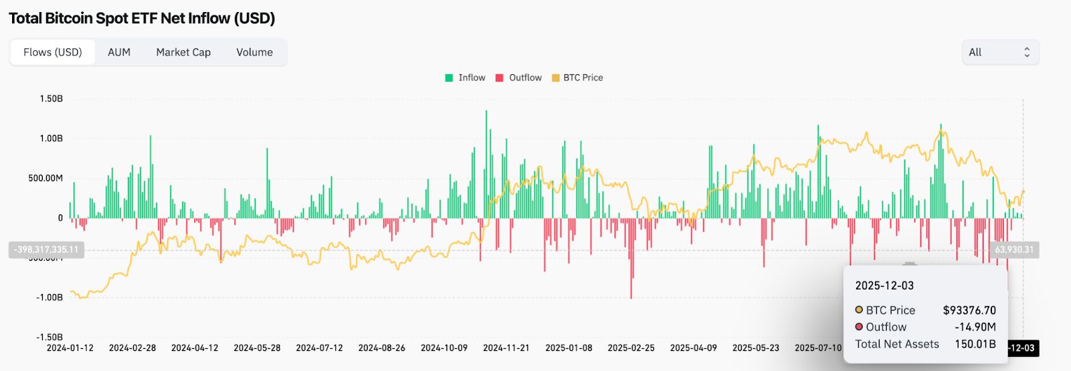Screen dimensions: 1071x371
Task: Toggle BTC Price line legend label
Action: pyautogui.click(x=583, y=78)
